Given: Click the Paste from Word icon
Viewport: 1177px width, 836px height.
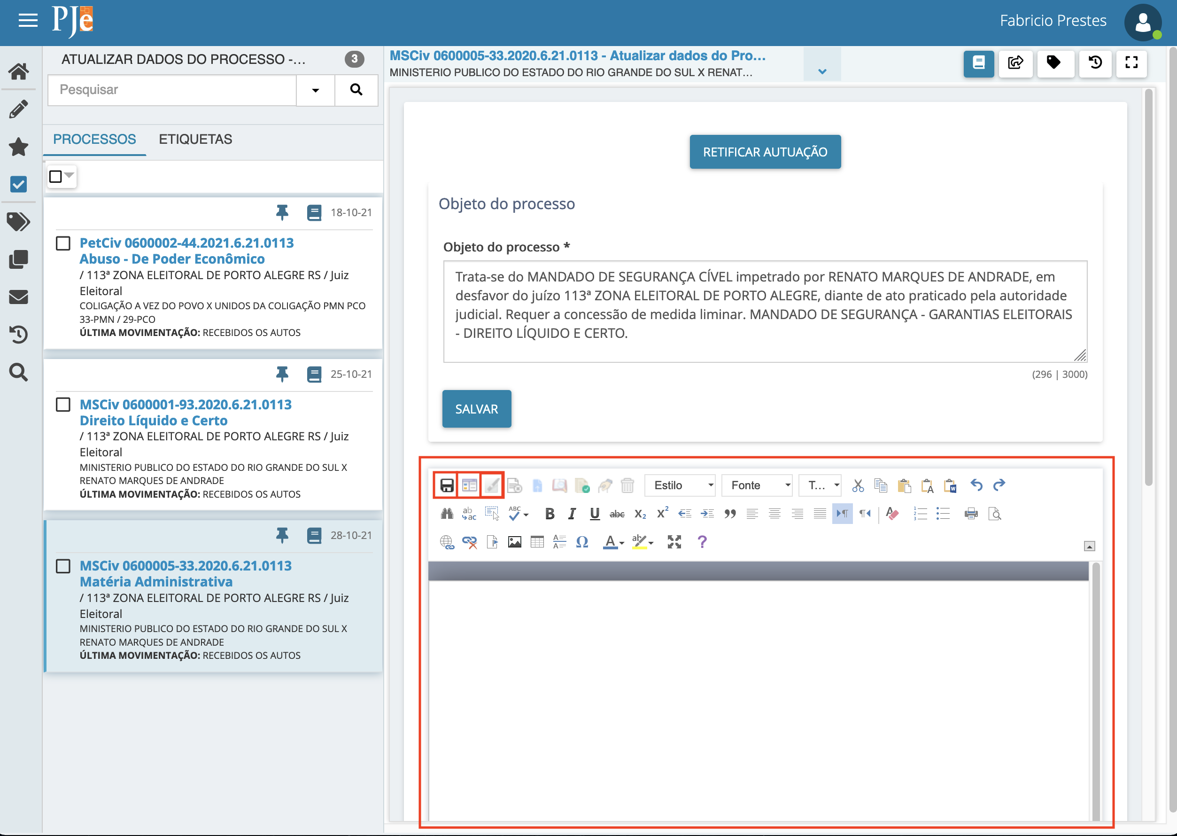Looking at the screenshot, I should [950, 485].
